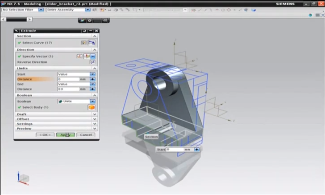Open the End Distance expression options arrow
This screenshot has width=325, height=195.
92,89
